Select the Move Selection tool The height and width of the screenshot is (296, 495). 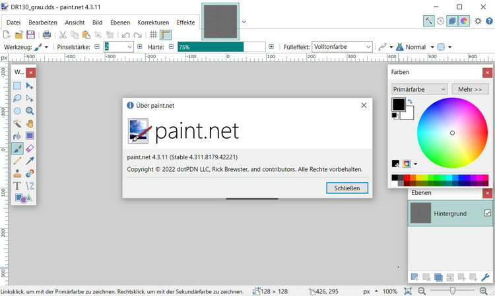[x=30, y=98]
